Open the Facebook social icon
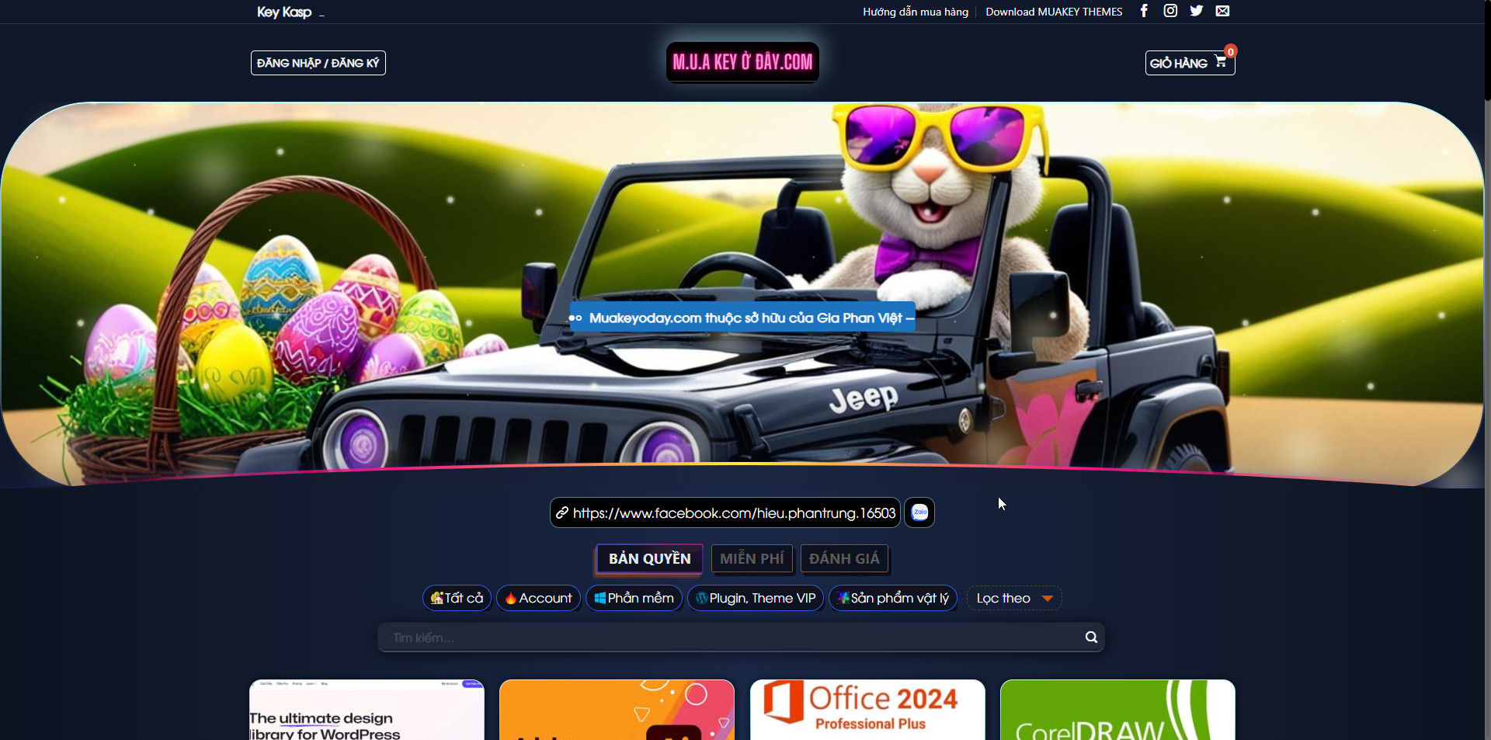This screenshot has height=740, width=1491. pyautogui.click(x=1144, y=11)
